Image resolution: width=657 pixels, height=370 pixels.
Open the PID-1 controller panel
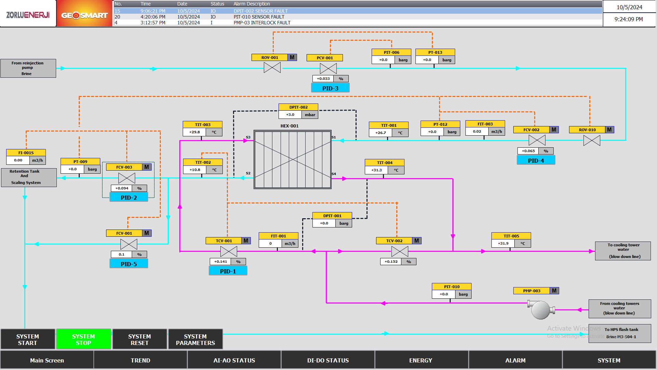[228, 271]
